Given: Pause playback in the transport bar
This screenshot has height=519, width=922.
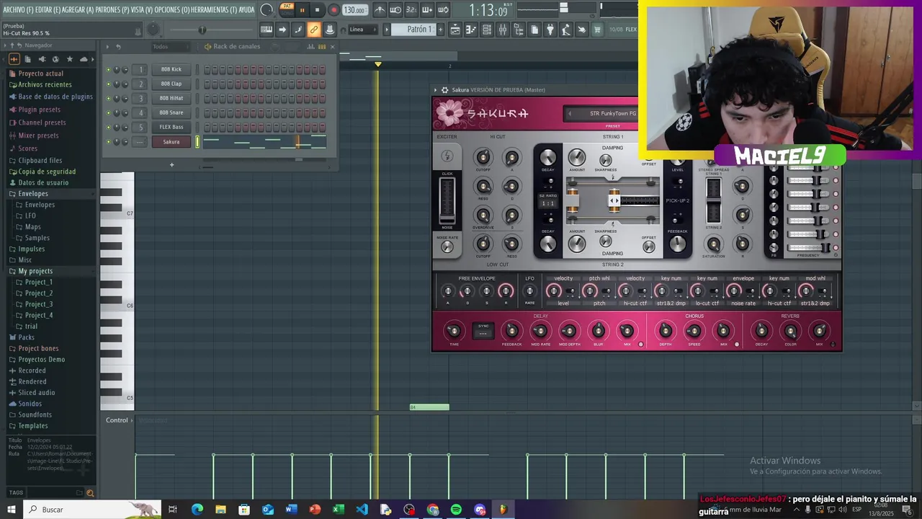Looking at the screenshot, I should tap(302, 10).
